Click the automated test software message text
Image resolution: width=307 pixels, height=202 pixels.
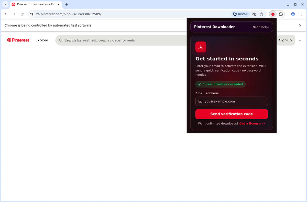48,25
